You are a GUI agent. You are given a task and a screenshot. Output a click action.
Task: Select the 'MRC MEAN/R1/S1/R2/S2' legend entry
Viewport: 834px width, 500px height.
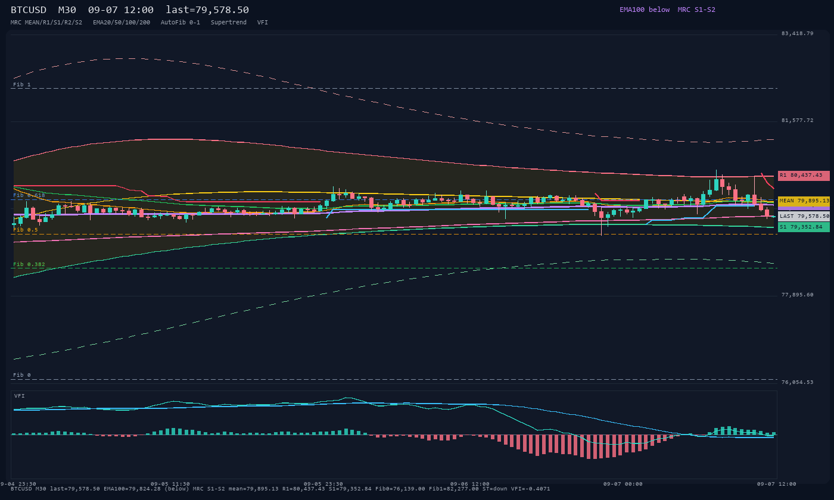[x=46, y=22]
